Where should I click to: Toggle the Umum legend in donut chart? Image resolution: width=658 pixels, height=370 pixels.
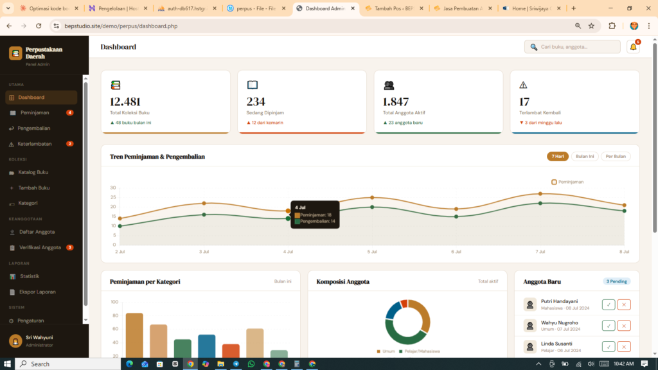(x=384, y=351)
